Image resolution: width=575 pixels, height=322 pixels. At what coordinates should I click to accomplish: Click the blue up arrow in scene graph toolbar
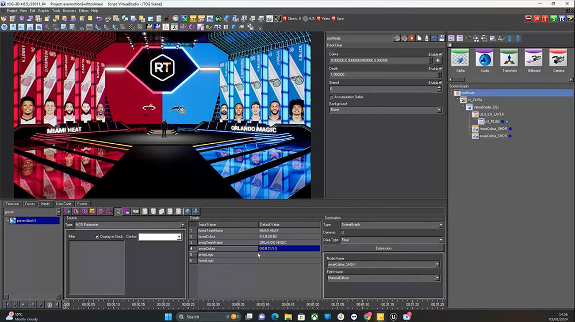pos(509,38)
